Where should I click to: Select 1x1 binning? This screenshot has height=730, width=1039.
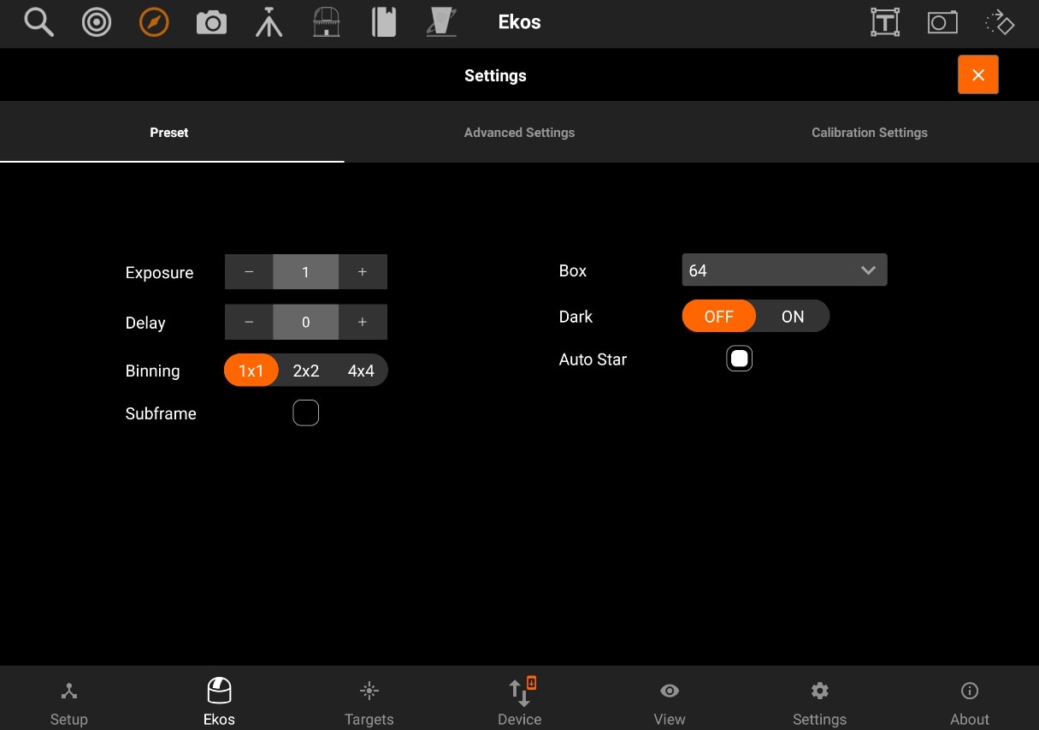251,371
